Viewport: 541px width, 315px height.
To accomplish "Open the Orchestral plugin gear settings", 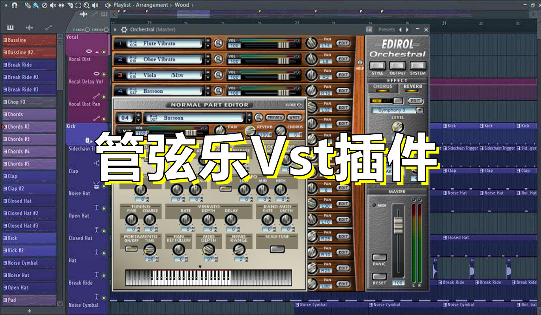I will coord(124,30).
